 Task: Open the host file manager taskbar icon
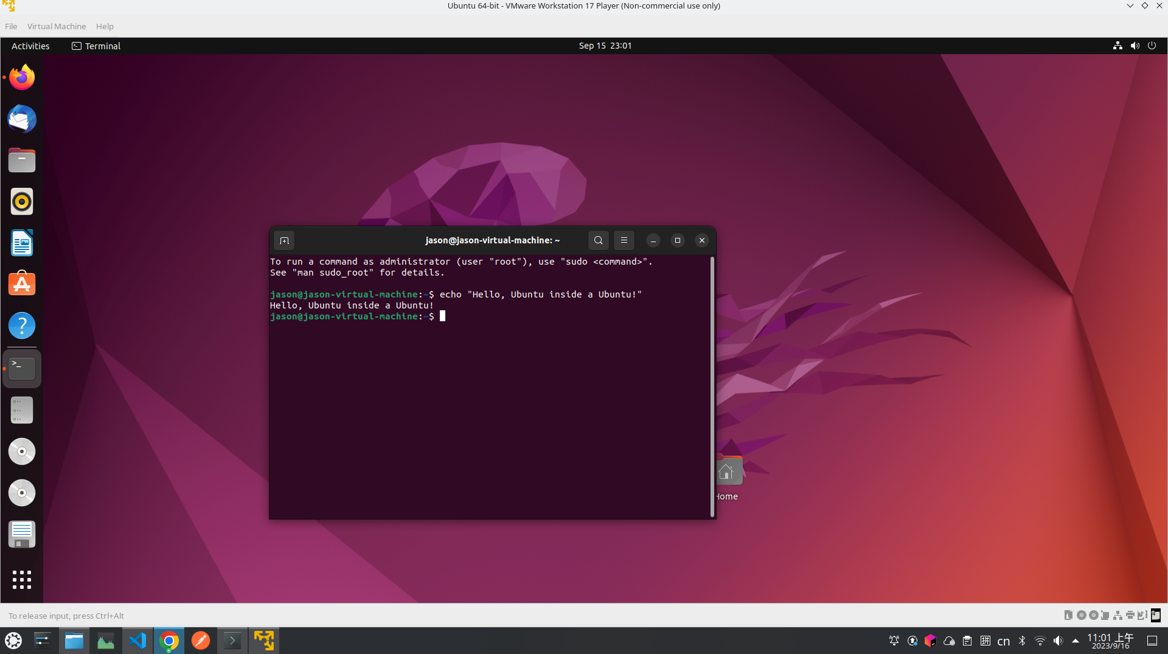tap(74, 641)
